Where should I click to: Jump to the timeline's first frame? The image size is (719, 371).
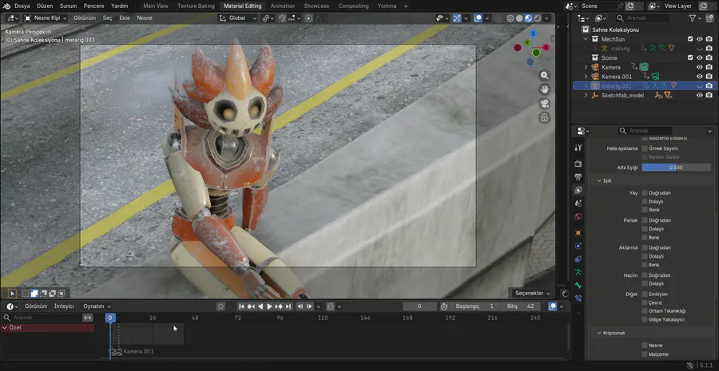241,306
